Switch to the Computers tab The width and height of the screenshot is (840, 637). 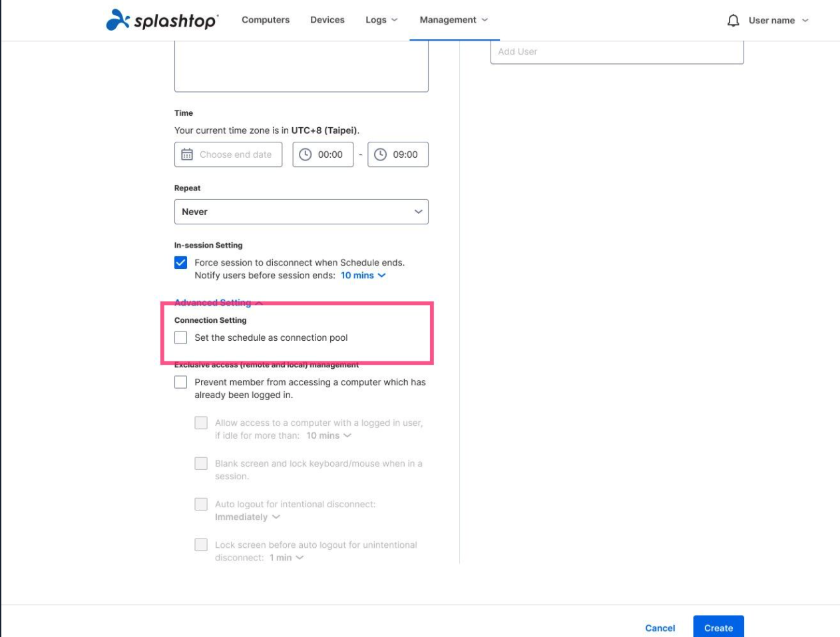tap(265, 20)
